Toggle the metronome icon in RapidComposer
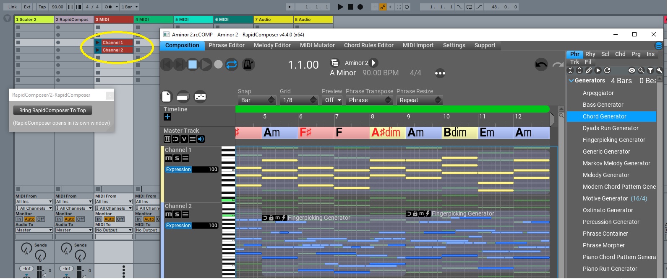This screenshot has height=280, width=668. 249,64
